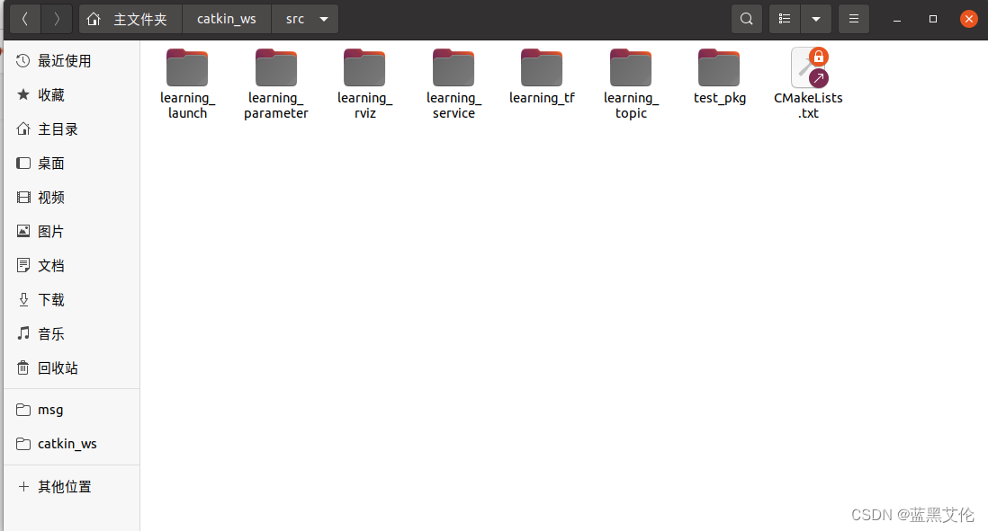Select the learning_service folder icon

click(x=453, y=67)
